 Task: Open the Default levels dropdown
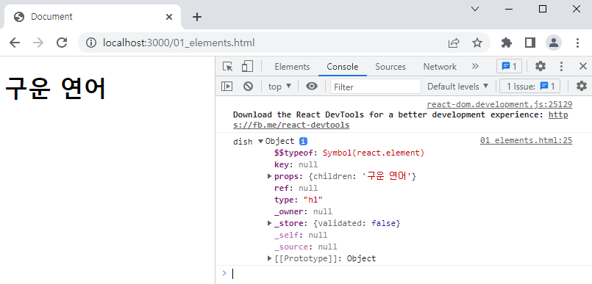458,87
